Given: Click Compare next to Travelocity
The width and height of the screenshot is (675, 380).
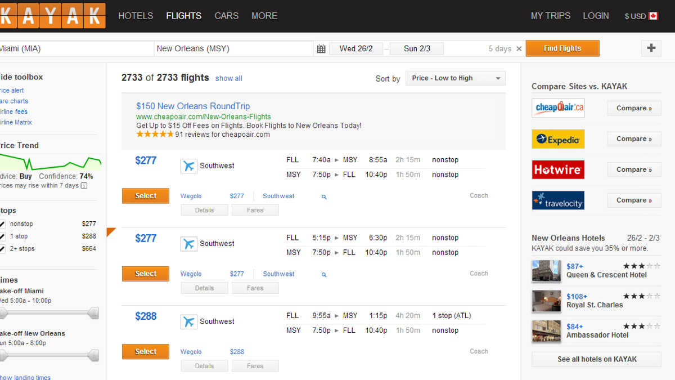Looking at the screenshot, I should point(634,200).
